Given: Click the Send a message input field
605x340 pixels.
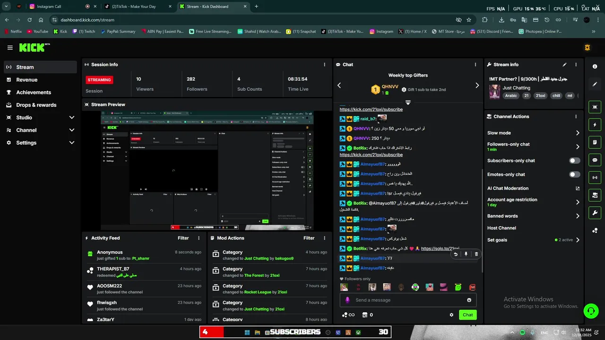Looking at the screenshot, I should pos(408,300).
